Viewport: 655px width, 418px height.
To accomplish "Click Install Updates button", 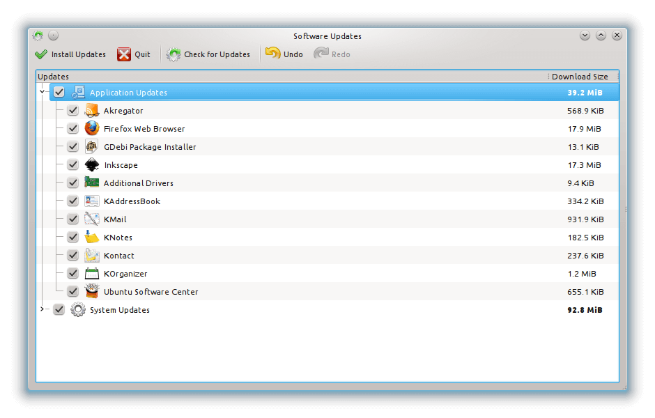I will [70, 54].
